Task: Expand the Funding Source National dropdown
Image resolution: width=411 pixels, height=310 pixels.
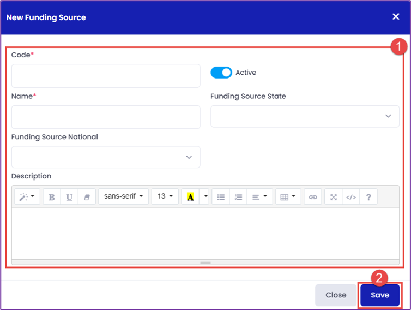Action: tap(106, 157)
